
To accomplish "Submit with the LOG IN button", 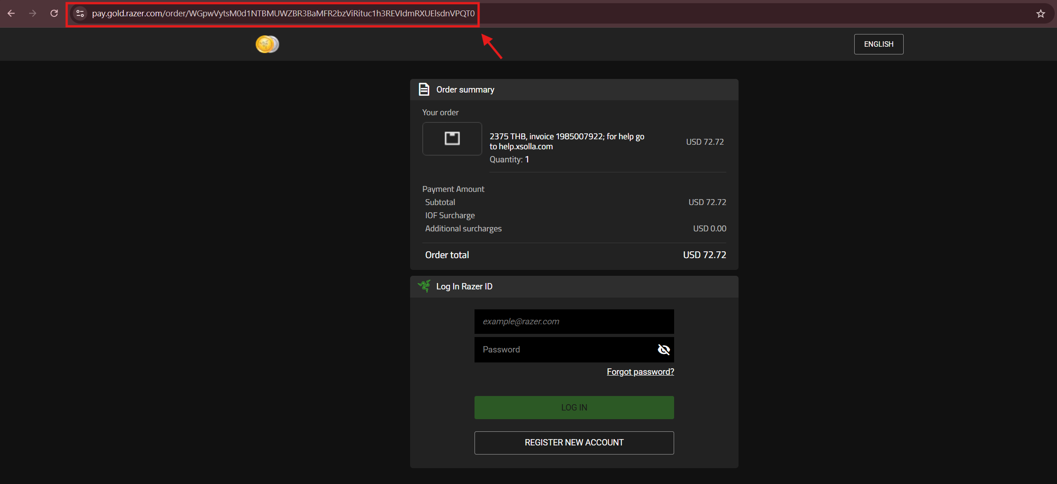I will tap(574, 407).
